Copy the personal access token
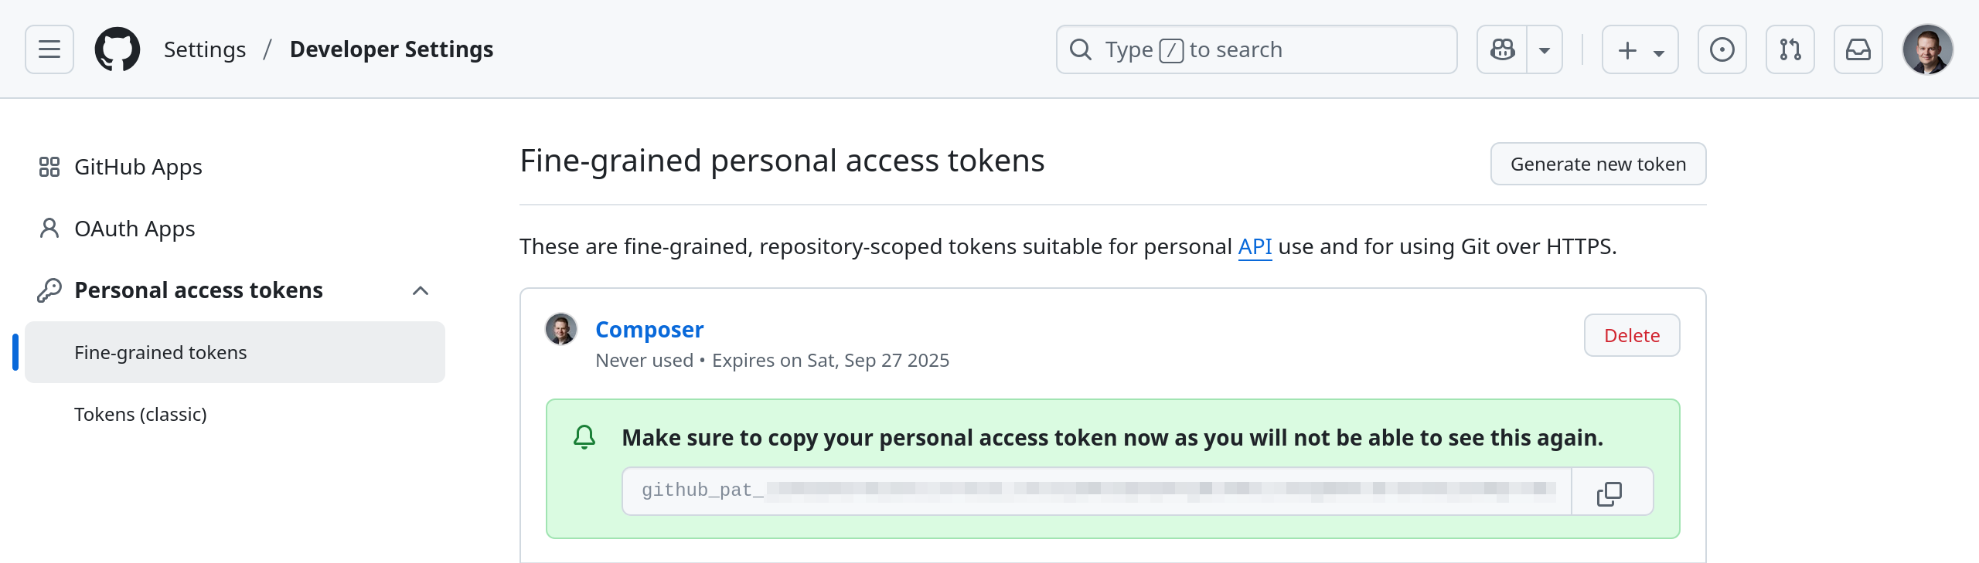 (x=1609, y=492)
